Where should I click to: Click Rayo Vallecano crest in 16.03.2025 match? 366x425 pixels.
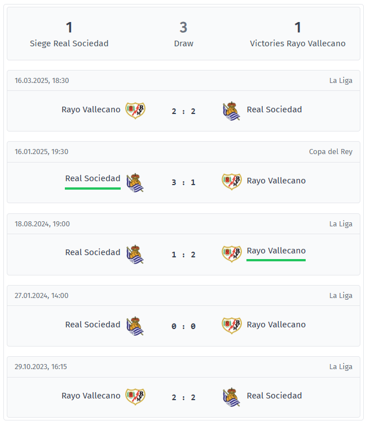tap(135, 110)
